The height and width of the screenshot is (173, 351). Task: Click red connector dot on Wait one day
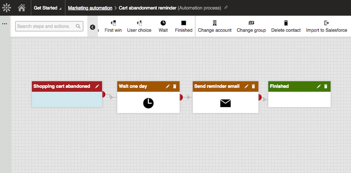tap(181, 97)
